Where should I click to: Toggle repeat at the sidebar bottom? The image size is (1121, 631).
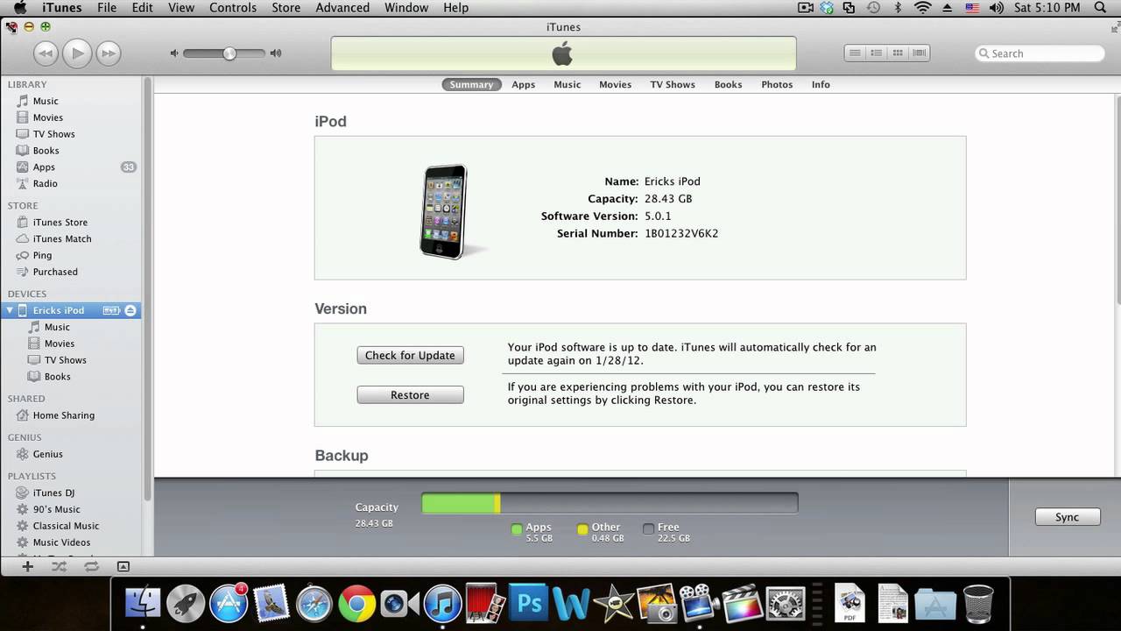(x=91, y=567)
